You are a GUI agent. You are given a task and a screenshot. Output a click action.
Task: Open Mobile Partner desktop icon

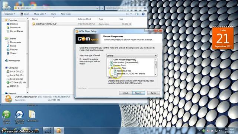click(6, 117)
